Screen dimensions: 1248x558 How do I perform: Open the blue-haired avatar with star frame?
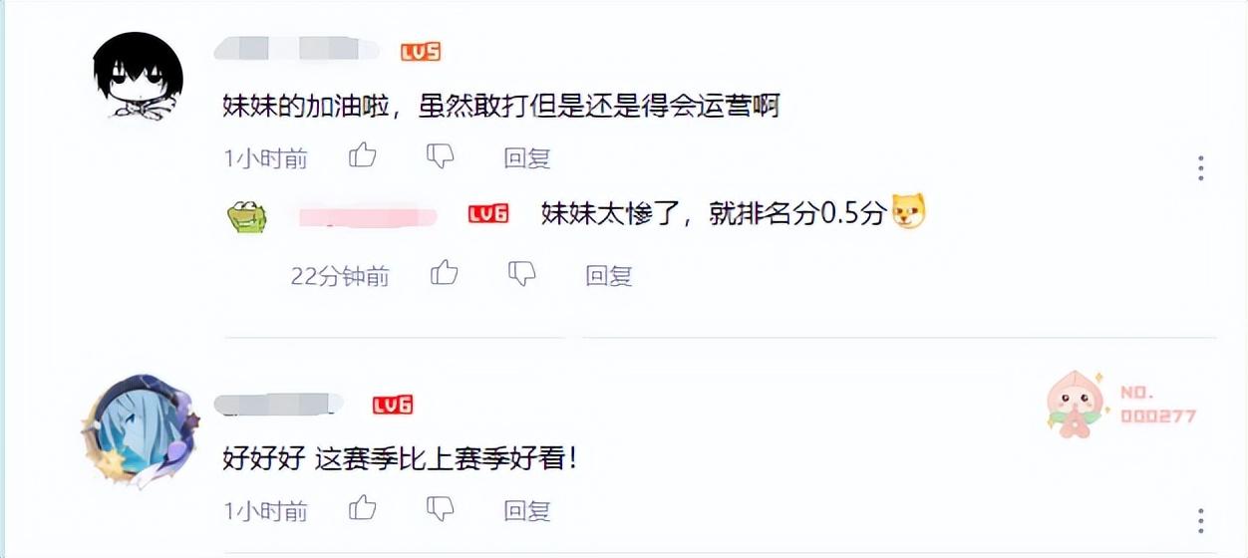point(139,429)
